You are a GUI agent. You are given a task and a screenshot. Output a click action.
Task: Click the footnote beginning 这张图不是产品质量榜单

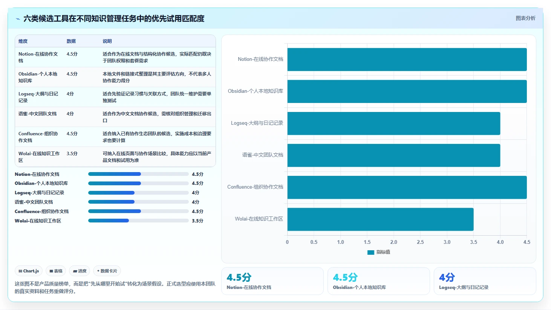[x=115, y=287]
